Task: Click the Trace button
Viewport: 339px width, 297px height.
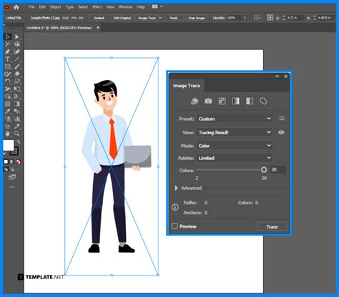Action: (272, 226)
